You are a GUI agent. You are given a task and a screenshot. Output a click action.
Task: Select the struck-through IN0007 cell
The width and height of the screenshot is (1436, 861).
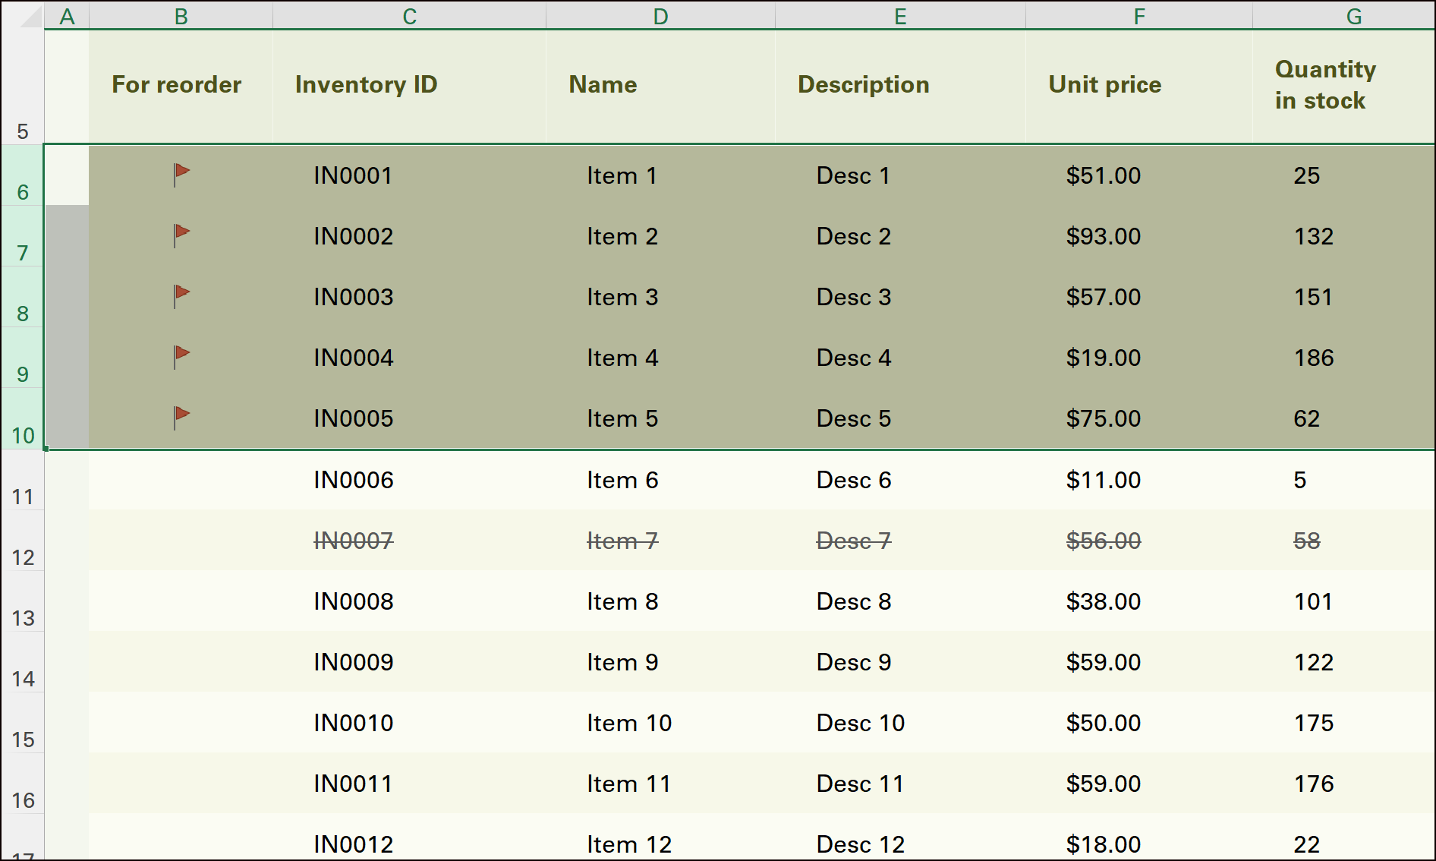pos(354,541)
